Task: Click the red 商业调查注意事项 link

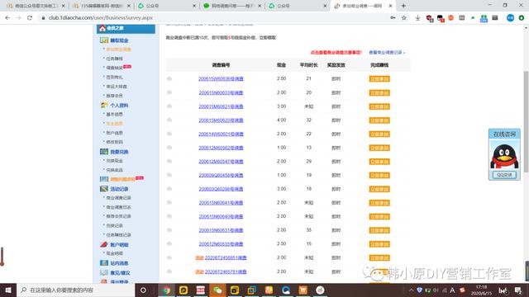Action: pos(336,53)
